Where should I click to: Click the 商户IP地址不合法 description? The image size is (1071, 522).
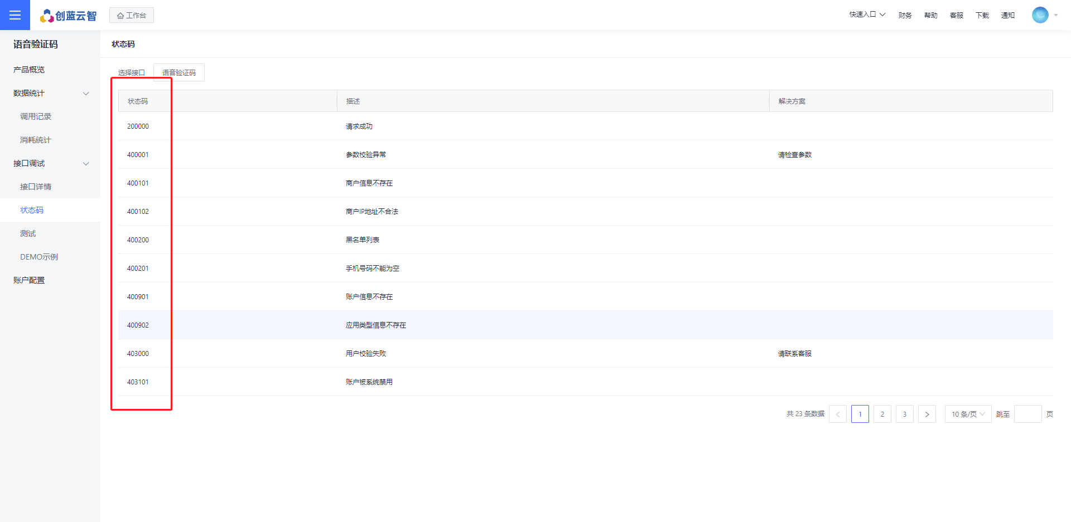(x=372, y=212)
